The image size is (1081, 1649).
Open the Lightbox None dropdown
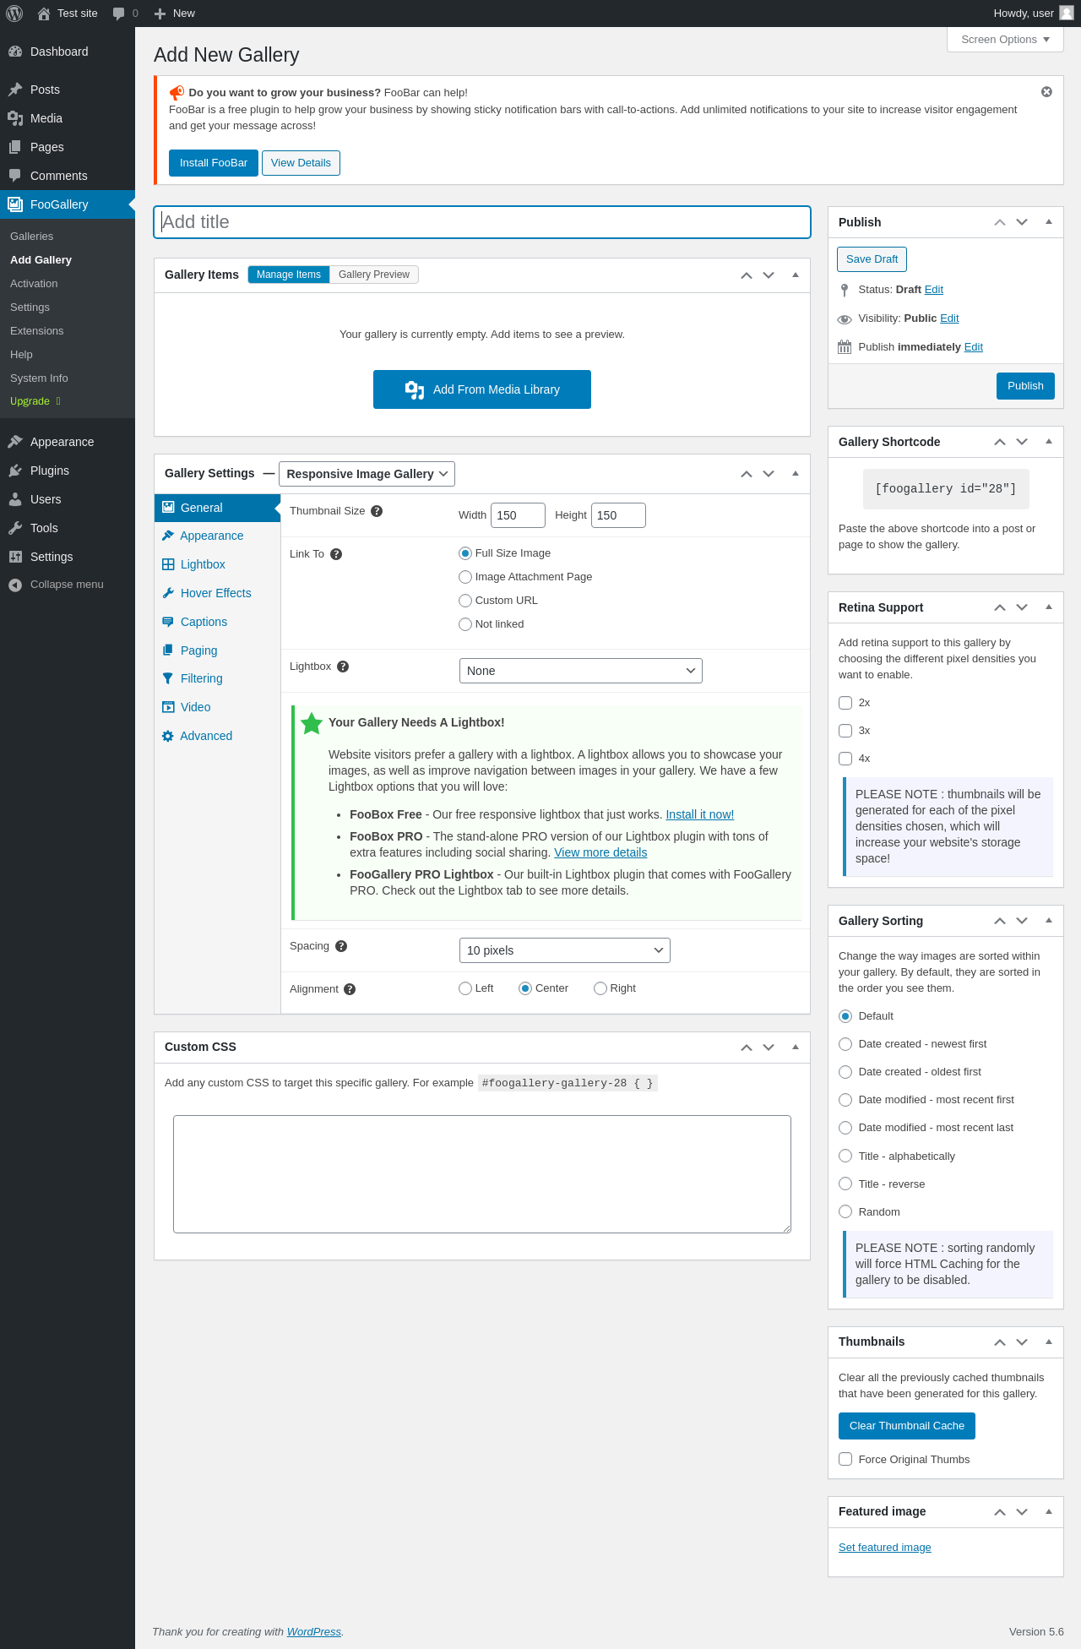click(581, 671)
